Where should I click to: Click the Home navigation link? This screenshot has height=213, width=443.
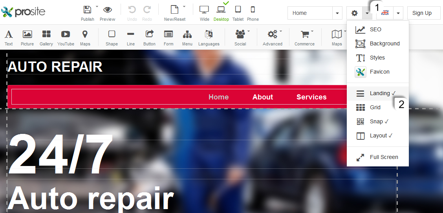click(x=218, y=97)
